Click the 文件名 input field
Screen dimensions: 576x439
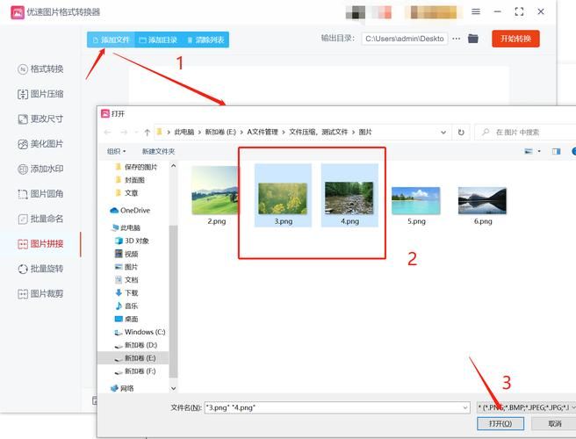click(x=337, y=407)
